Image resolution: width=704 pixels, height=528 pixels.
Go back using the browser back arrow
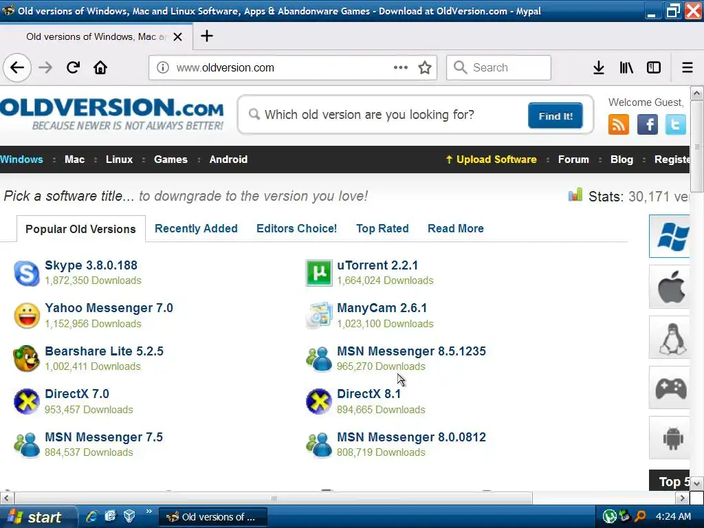click(17, 68)
